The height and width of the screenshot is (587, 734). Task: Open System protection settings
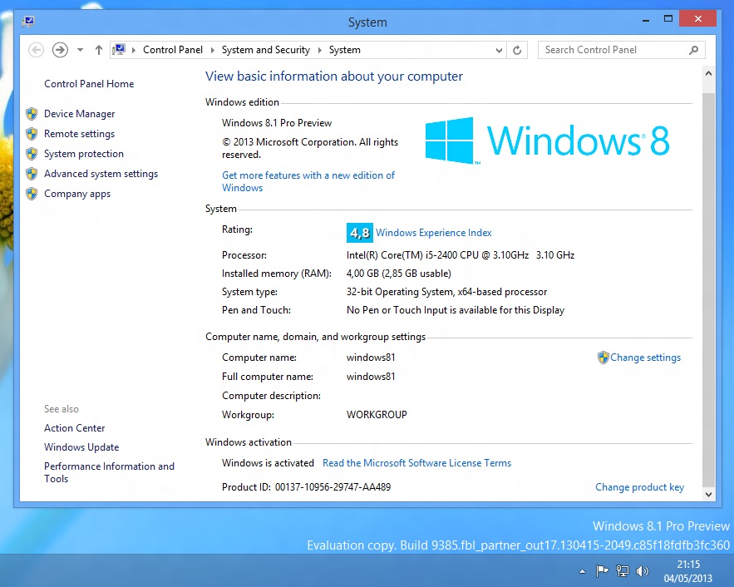coord(83,153)
